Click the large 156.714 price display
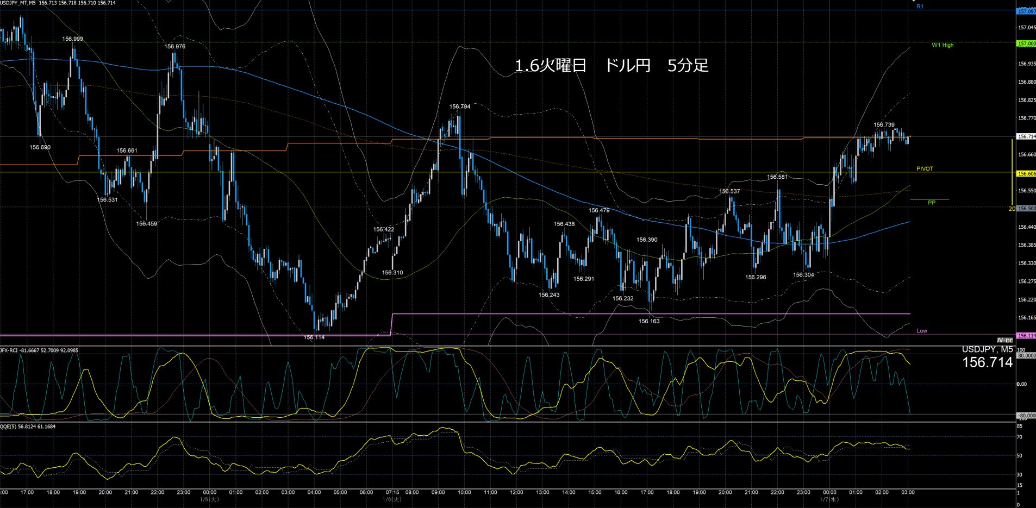Image resolution: width=1036 pixels, height=508 pixels. coord(987,363)
